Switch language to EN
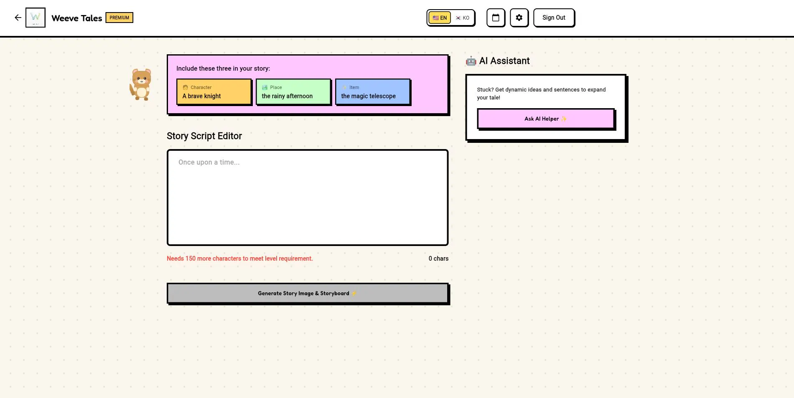Screen dimensions: 794x398 click(x=440, y=18)
